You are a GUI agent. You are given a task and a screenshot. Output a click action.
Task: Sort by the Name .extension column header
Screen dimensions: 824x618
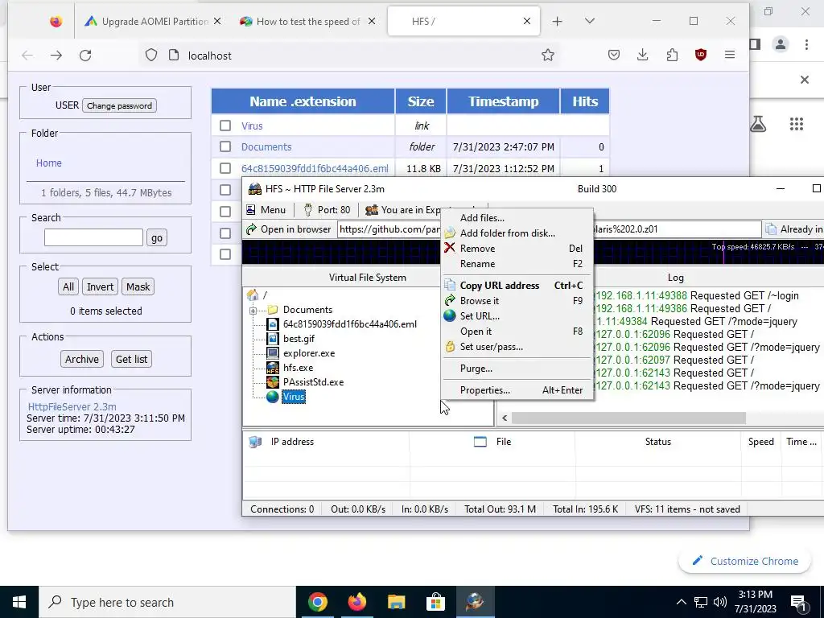[x=303, y=101]
